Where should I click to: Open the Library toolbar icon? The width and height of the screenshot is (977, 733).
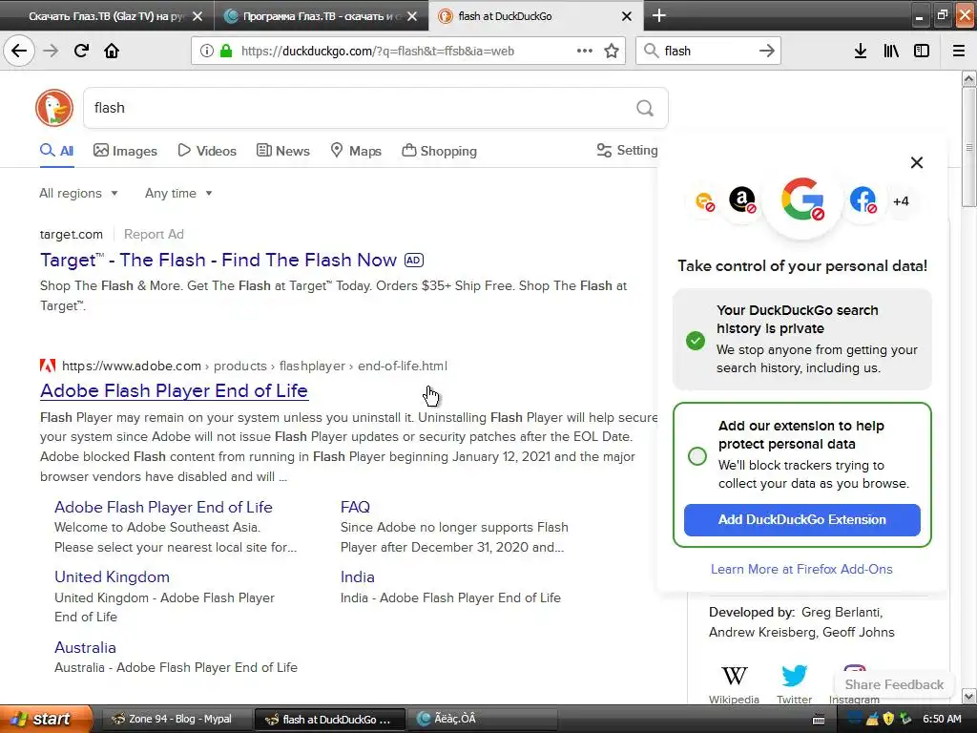[891, 51]
